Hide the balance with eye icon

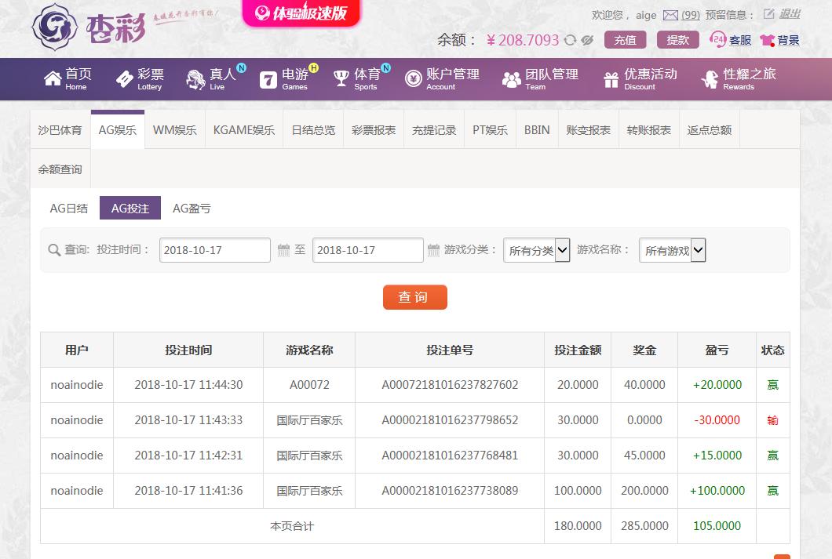coord(586,41)
